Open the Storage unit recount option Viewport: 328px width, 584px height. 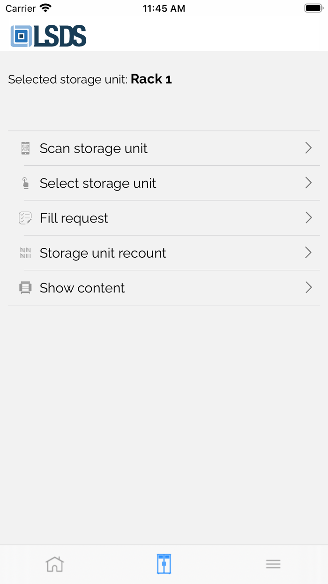(103, 253)
